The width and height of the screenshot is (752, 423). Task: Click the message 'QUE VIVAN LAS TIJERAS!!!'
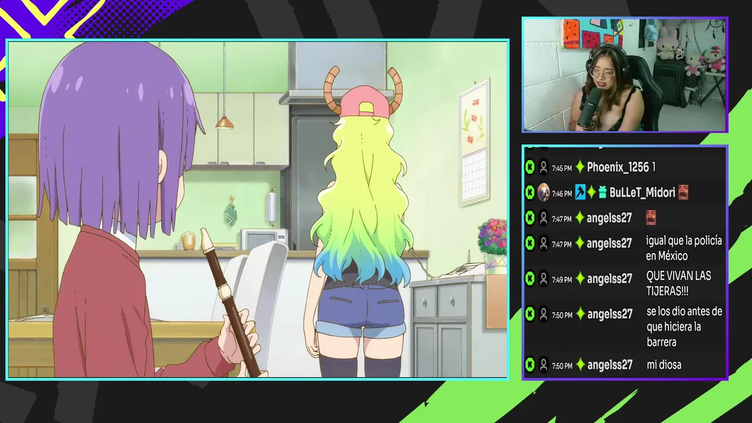679,283
